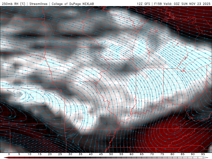Click the colorbar tick label '20'

50,154
